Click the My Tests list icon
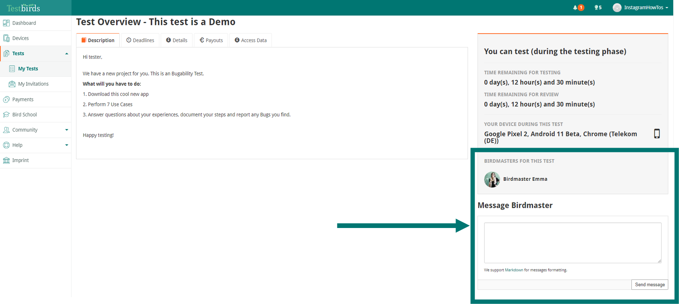 (12, 69)
